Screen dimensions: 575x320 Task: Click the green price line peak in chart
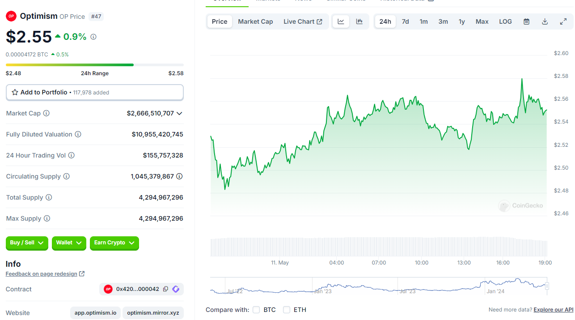pos(522,79)
